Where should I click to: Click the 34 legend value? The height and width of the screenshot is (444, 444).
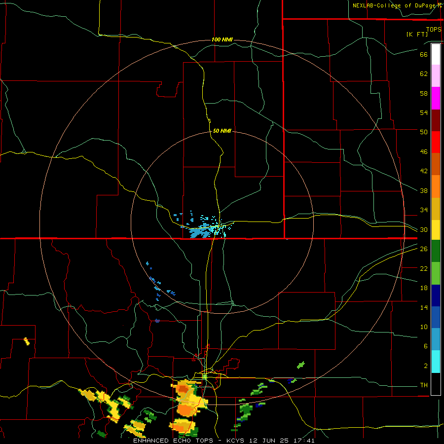(x=424, y=210)
